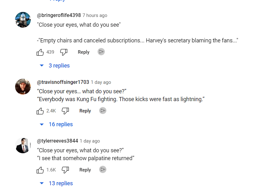Click the gray badge icon beside @tylerreeves3844's Reply
This screenshot has width=278, height=195.
(103, 170)
